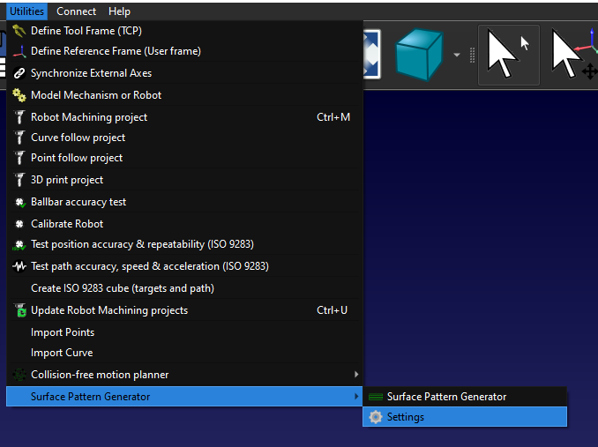Click the Model Mechanism gears icon

click(x=19, y=95)
